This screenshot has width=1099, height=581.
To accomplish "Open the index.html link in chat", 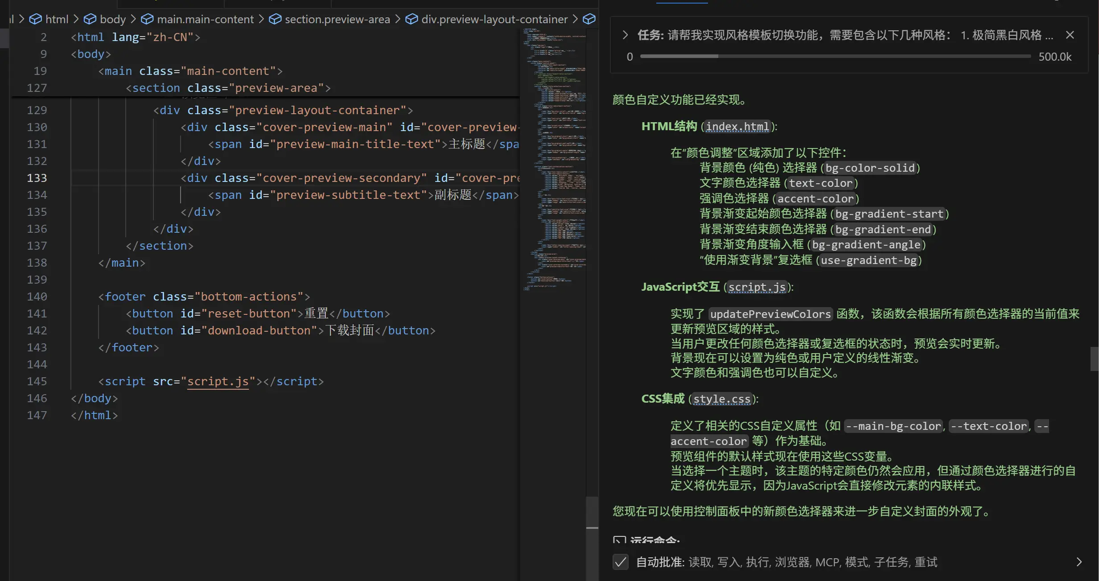I will point(737,127).
